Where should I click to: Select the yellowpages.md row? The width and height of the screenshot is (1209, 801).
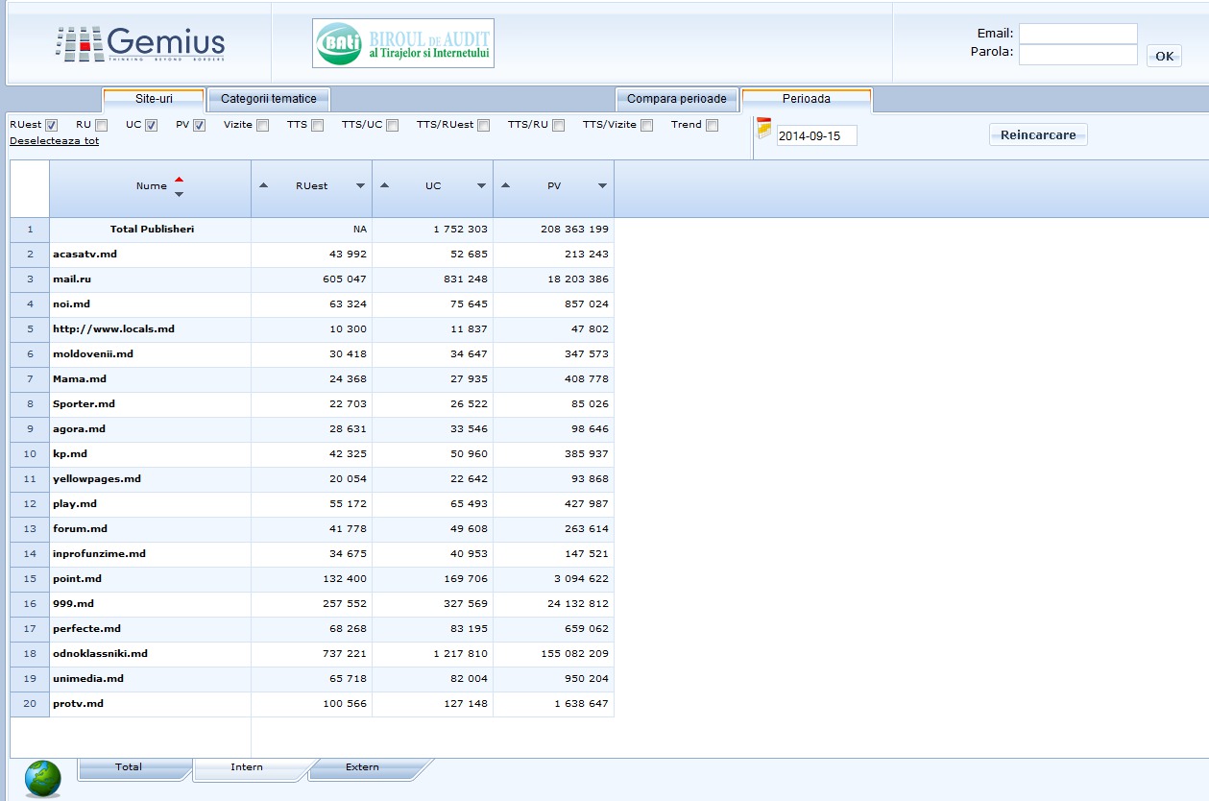click(x=312, y=479)
